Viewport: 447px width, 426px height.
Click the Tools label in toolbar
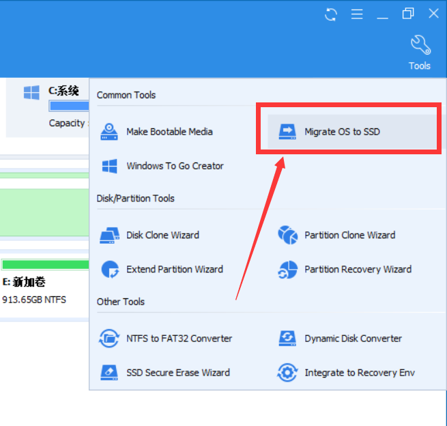click(x=419, y=66)
